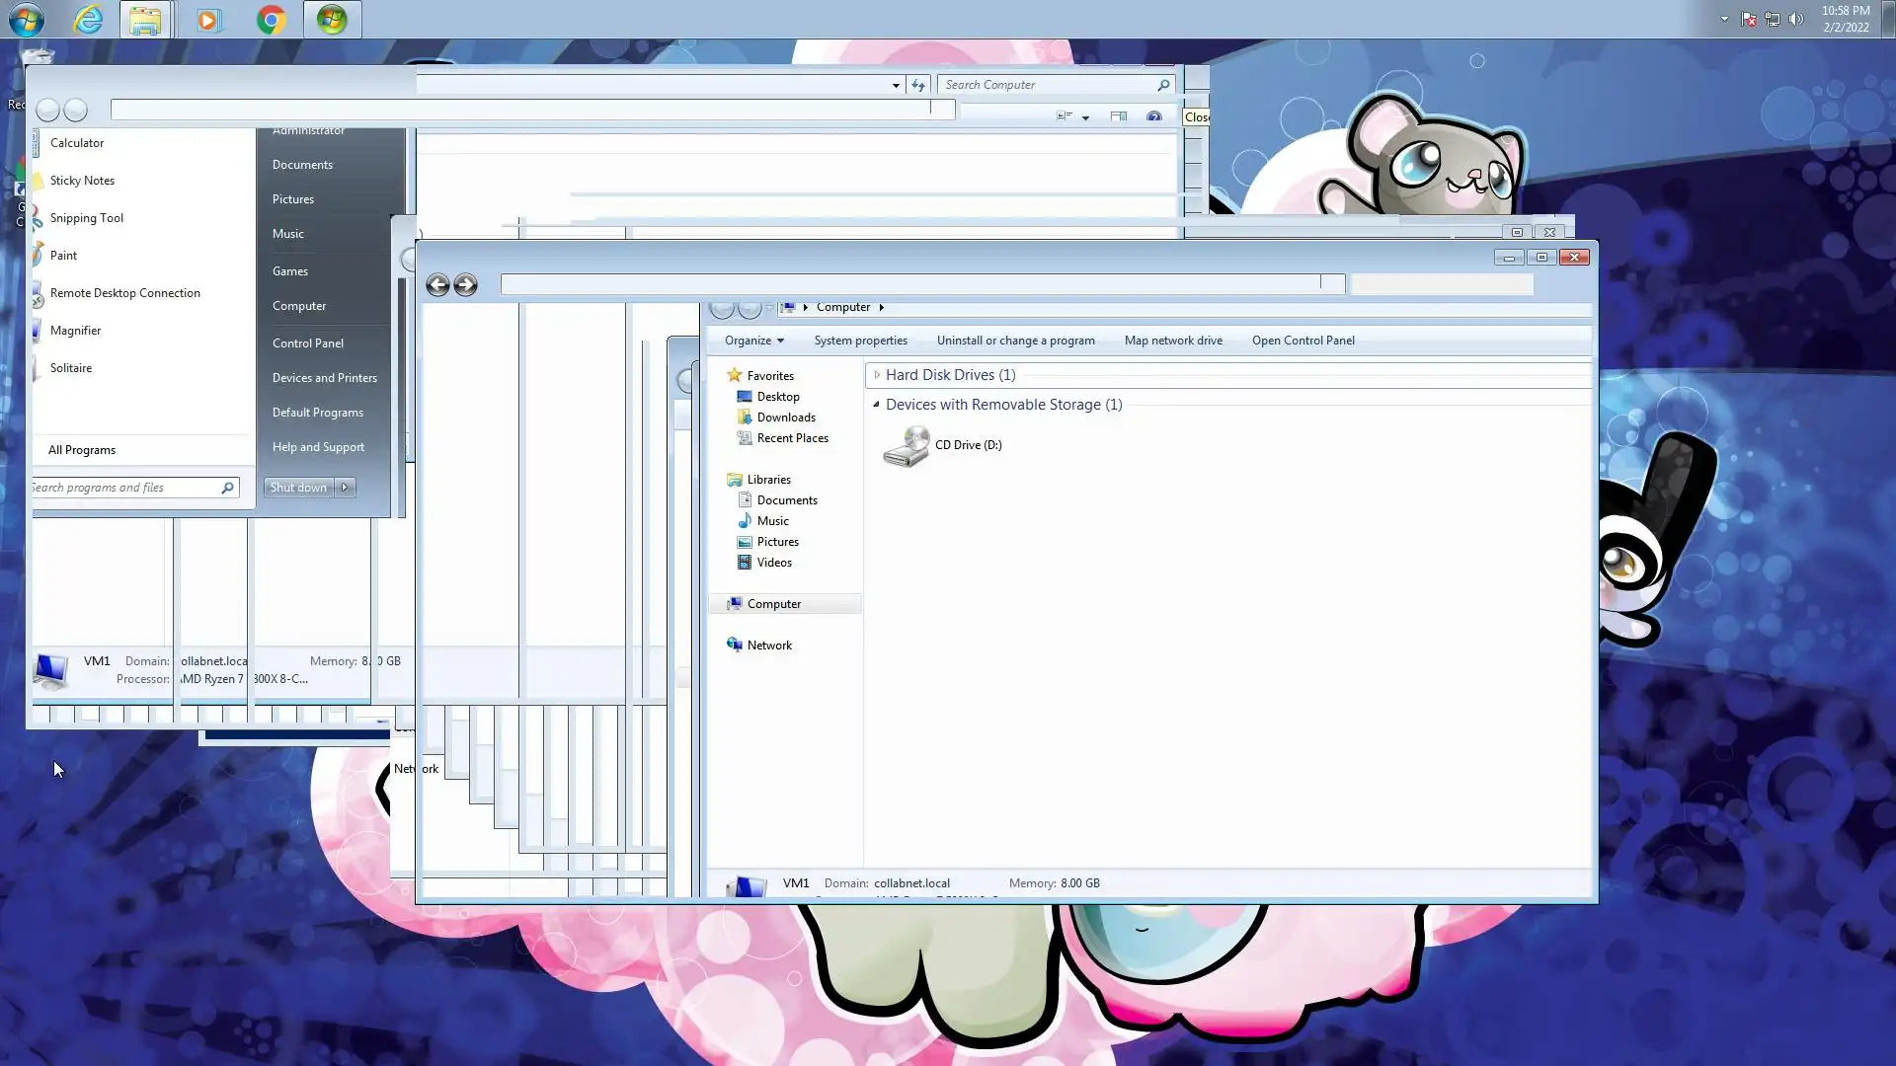Viewport: 1896px width, 1066px height.
Task: Open Favorites star in navigation pane
Action: [x=734, y=375]
